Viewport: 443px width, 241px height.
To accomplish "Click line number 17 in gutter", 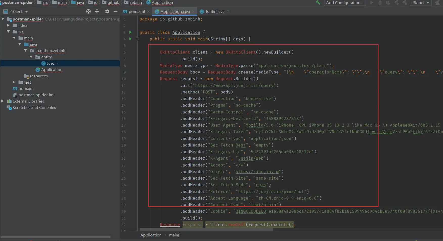I will [124, 125].
